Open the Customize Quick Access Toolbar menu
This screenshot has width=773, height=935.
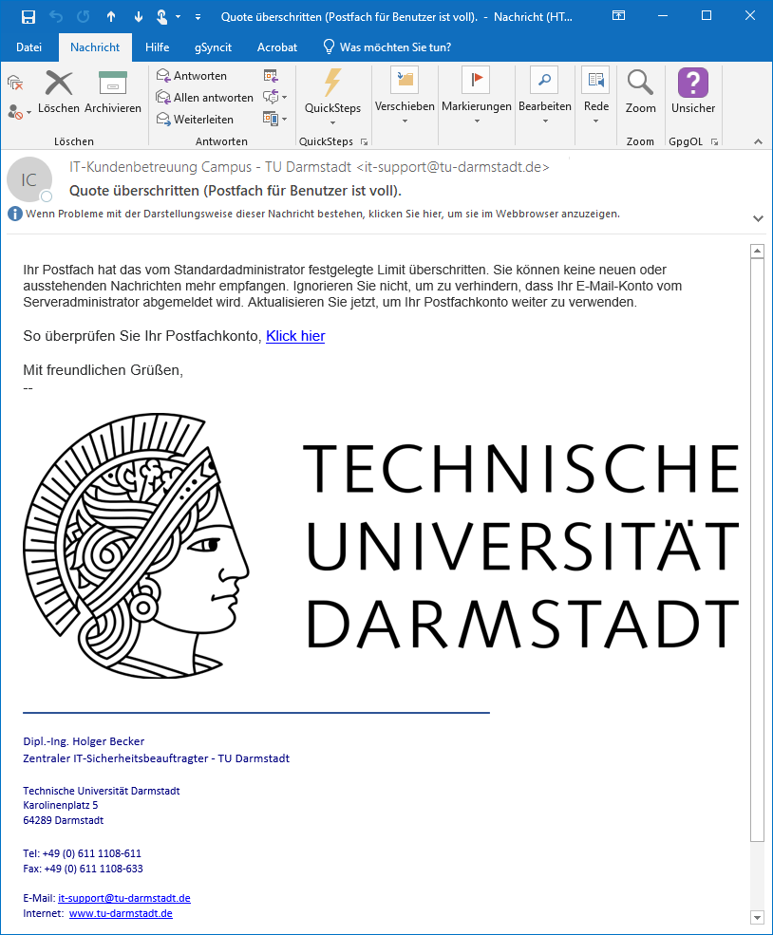tap(198, 17)
